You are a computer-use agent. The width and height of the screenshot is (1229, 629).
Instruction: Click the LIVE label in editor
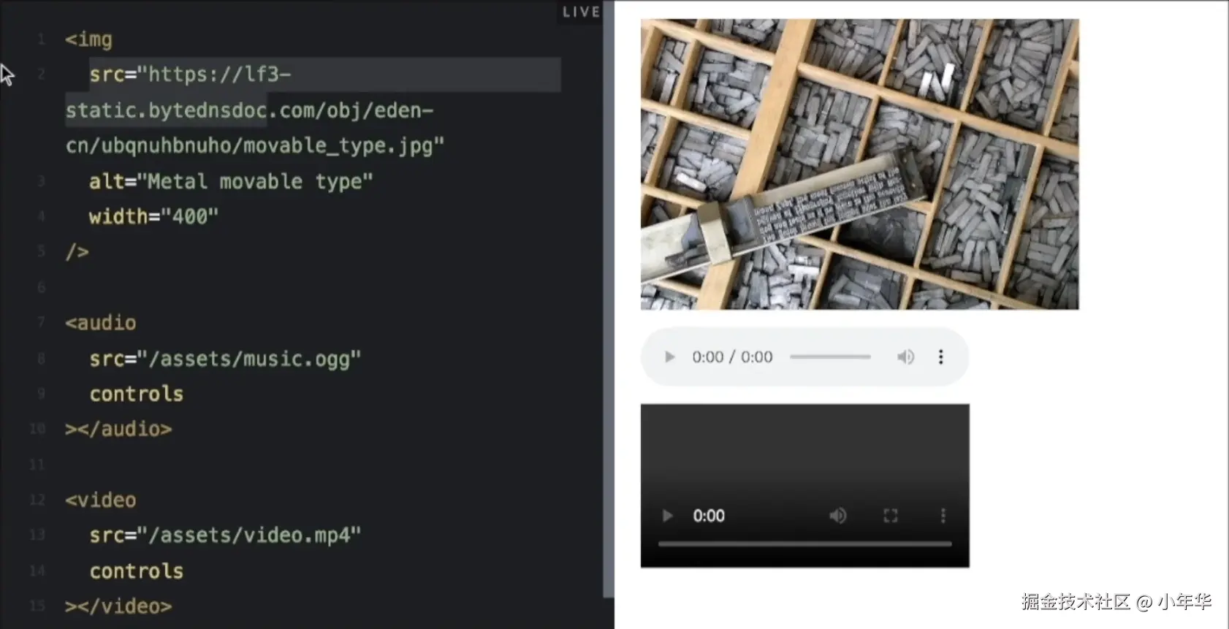point(581,12)
